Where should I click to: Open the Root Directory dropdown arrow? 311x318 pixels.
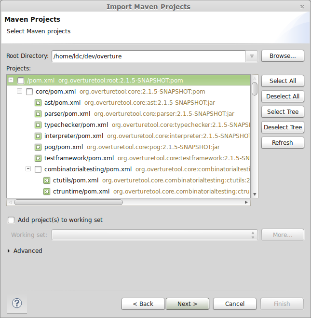(252, 56)
